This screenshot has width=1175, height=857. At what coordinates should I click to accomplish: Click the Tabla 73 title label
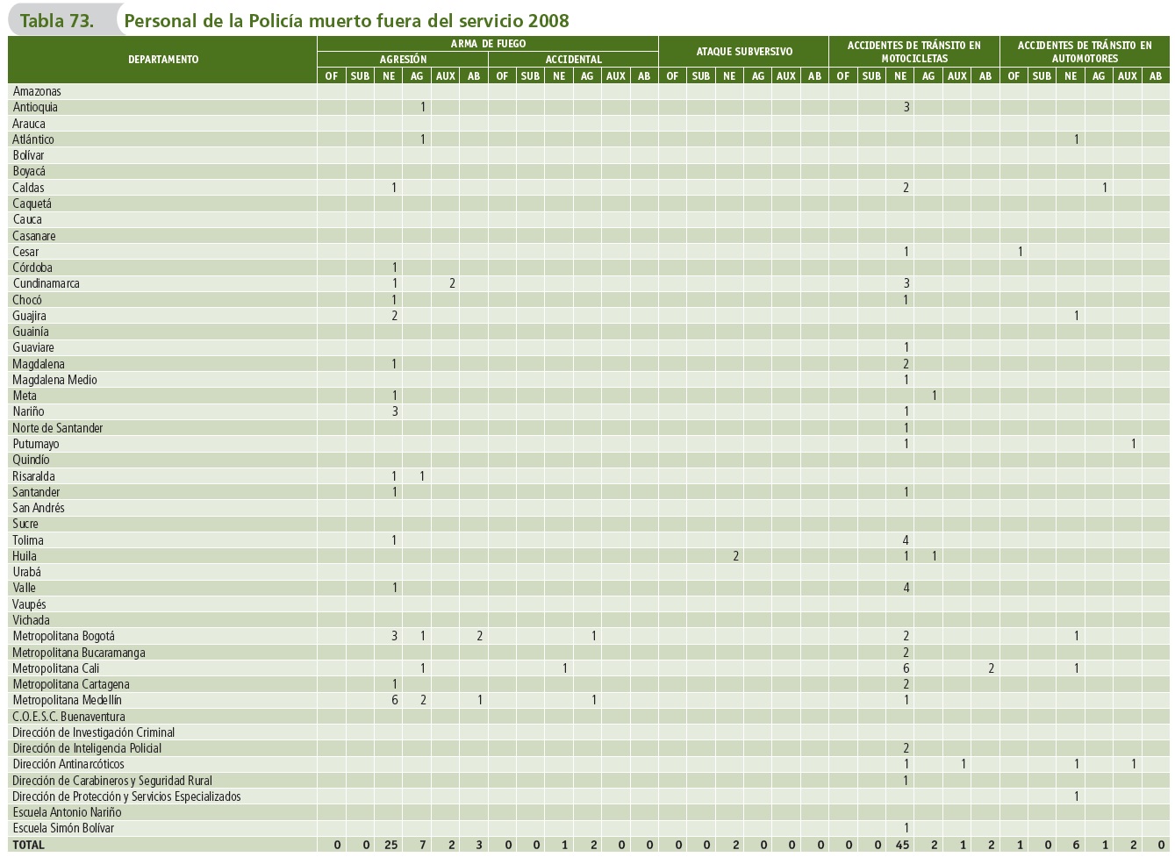click(57, 21)
